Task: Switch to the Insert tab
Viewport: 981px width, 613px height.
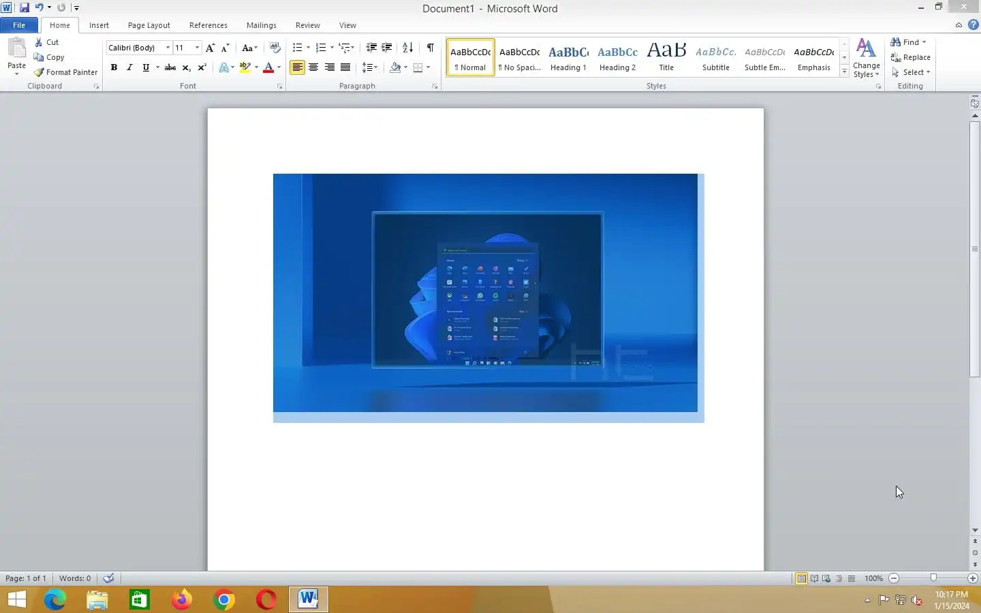Action: [99, 25]
